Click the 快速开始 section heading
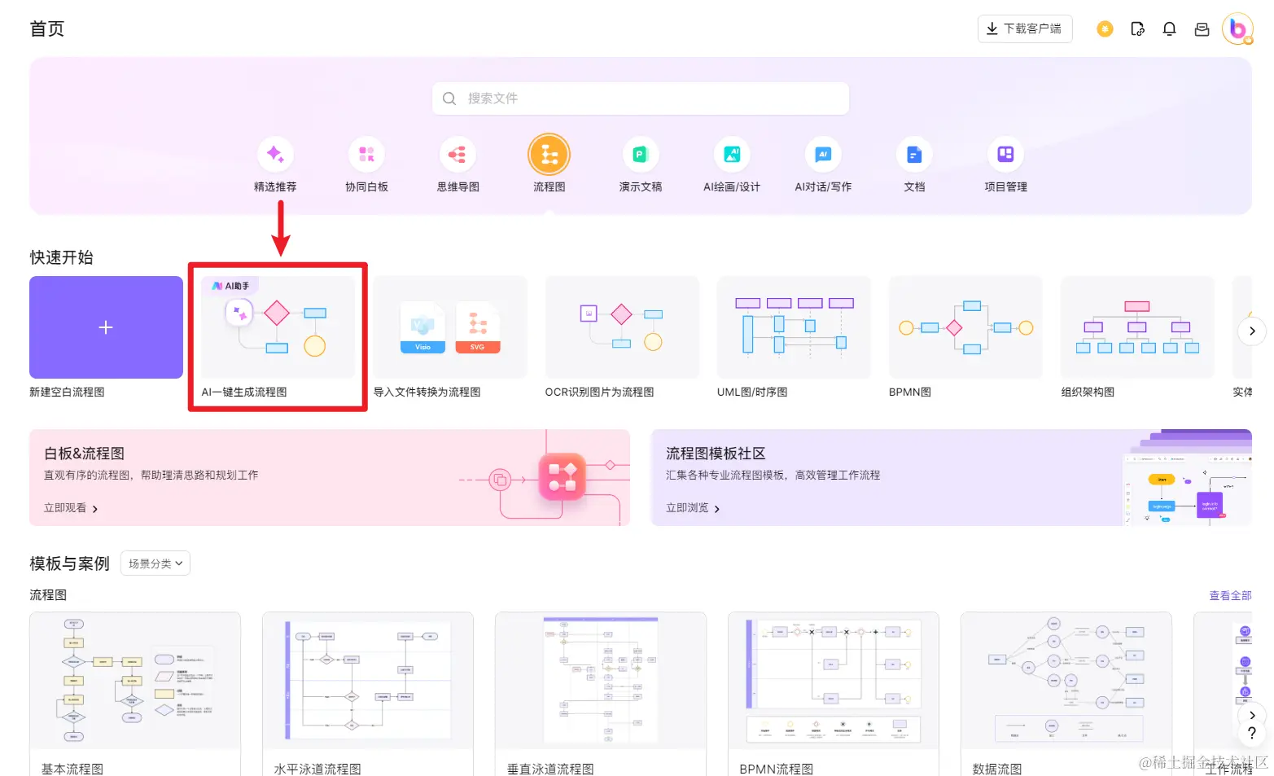The height and width of the screenshot is (776, 1274). point(62,257)
